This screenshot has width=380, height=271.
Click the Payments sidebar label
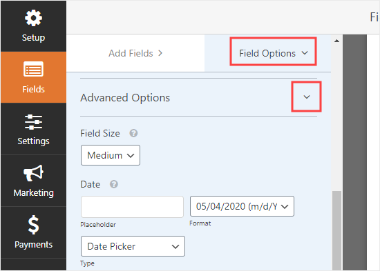pos(33,245)
